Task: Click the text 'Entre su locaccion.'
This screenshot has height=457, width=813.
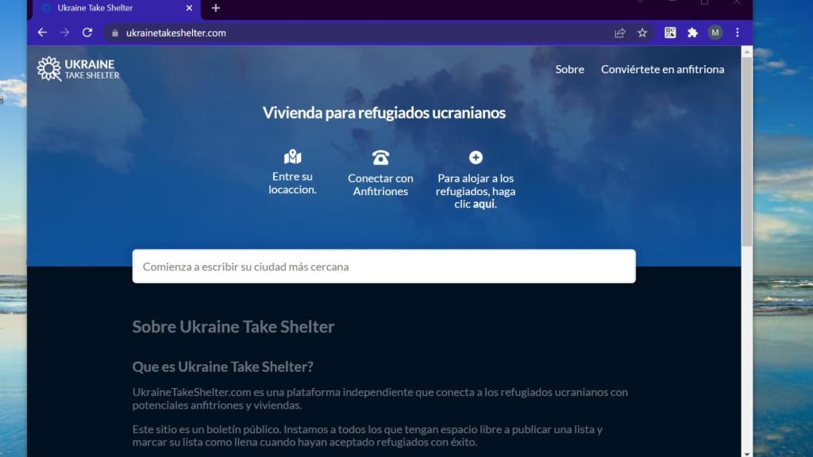Action: [x=292, y=183]
